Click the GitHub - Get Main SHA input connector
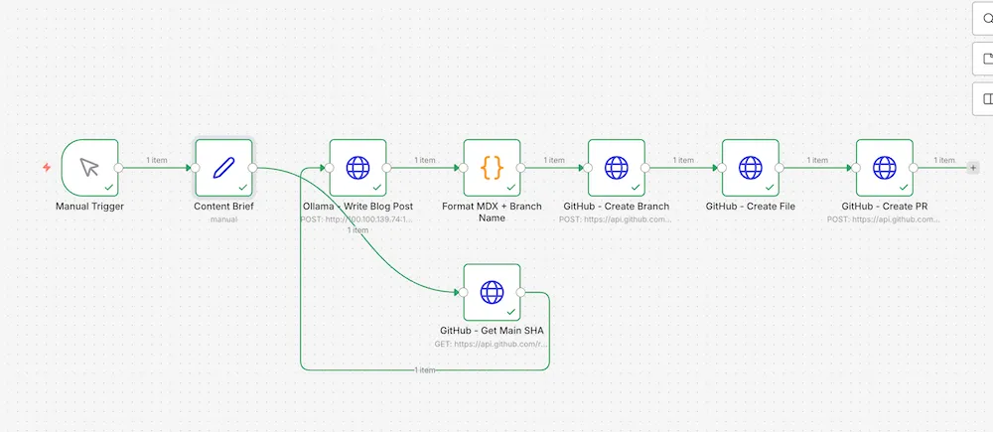This screenshot has width=993, height=432. [464, 292]
